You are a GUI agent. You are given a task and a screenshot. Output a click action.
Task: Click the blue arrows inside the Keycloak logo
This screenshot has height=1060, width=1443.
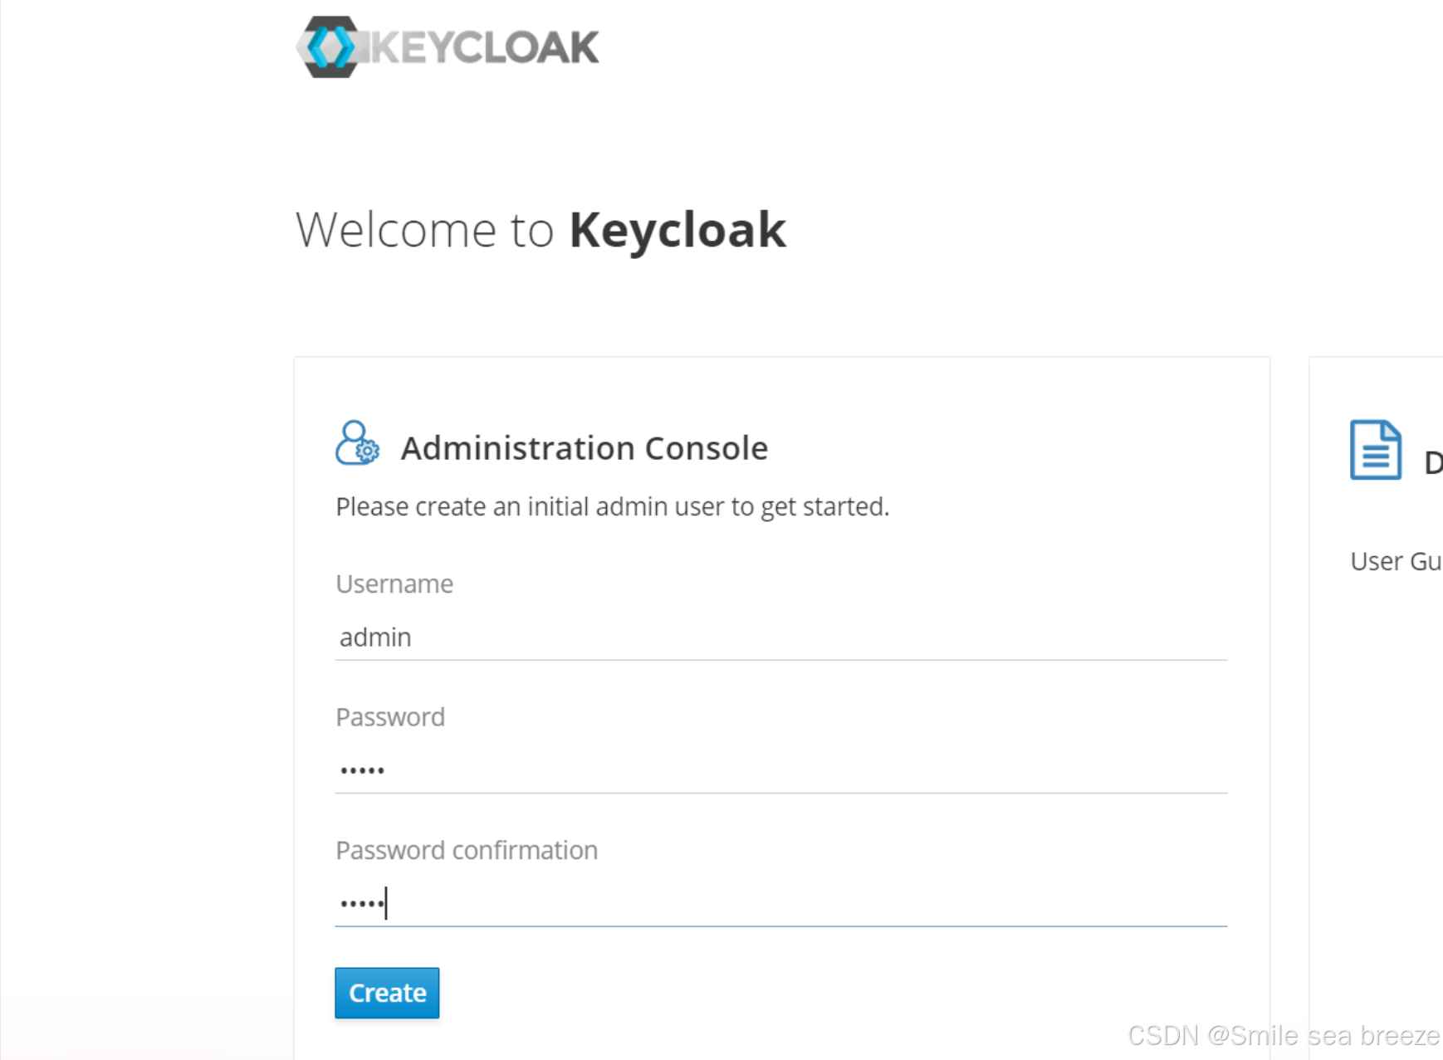(332, 46)
